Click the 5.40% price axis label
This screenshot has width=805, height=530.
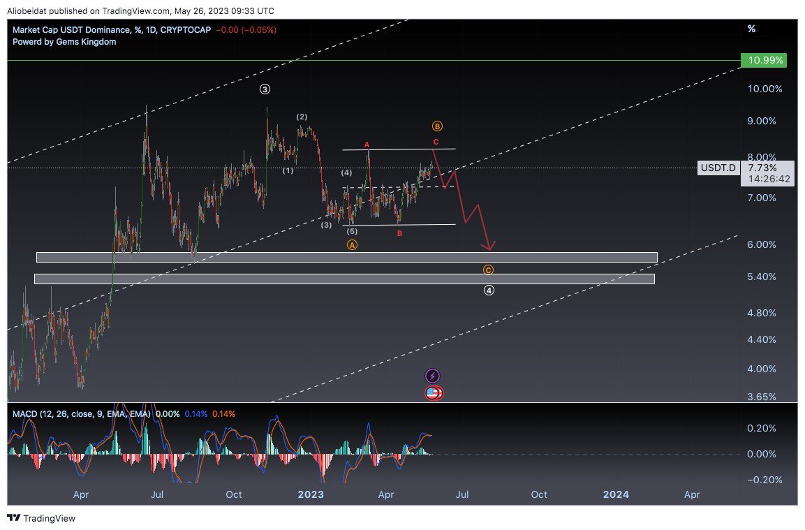pos(762,277)
